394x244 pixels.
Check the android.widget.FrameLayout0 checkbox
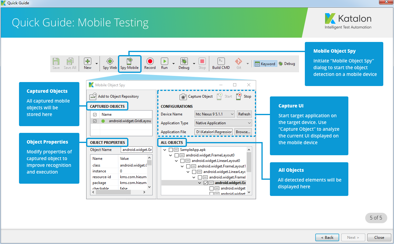(x=176, y=155)
